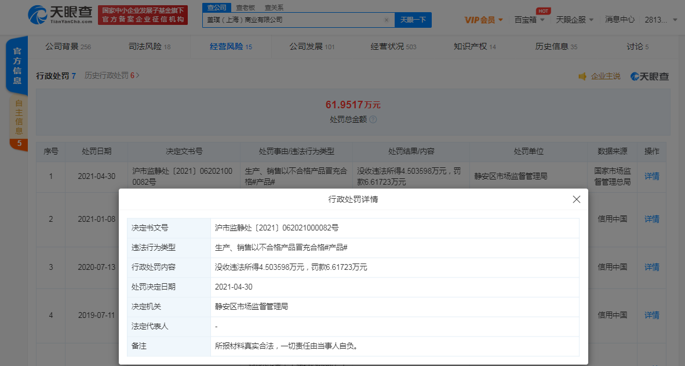
Task: Open 消息中心 in the header
Action: pos(620,20)
